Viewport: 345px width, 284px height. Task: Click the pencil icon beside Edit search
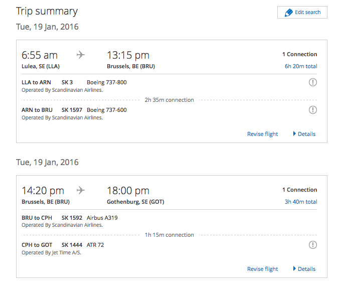pyautogui.click(x=288, y=13)
